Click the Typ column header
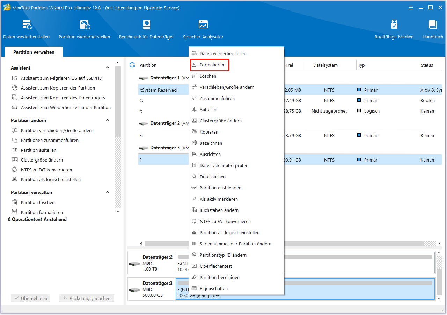This screenshot has height=315, width=447. (x=388, y=65)
